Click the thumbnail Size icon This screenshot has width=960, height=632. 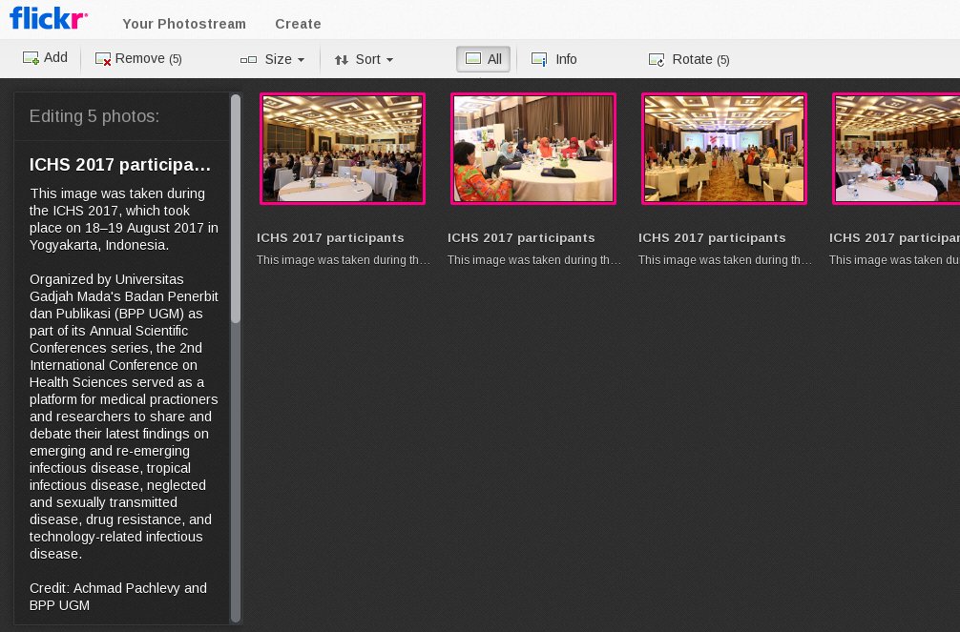(248, 59)
